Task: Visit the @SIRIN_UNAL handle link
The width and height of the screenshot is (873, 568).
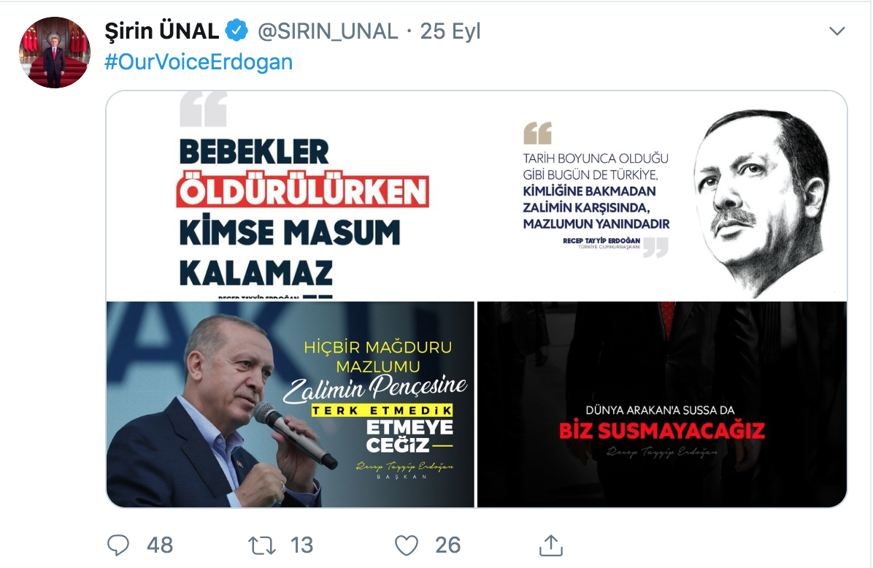Action: [328, 31]
